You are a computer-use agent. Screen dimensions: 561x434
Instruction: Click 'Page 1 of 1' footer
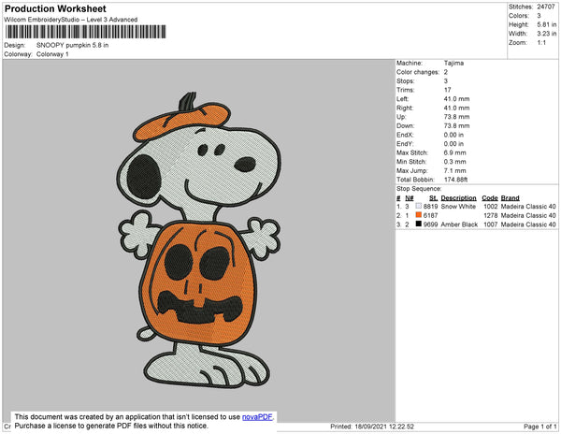(540, 427)
